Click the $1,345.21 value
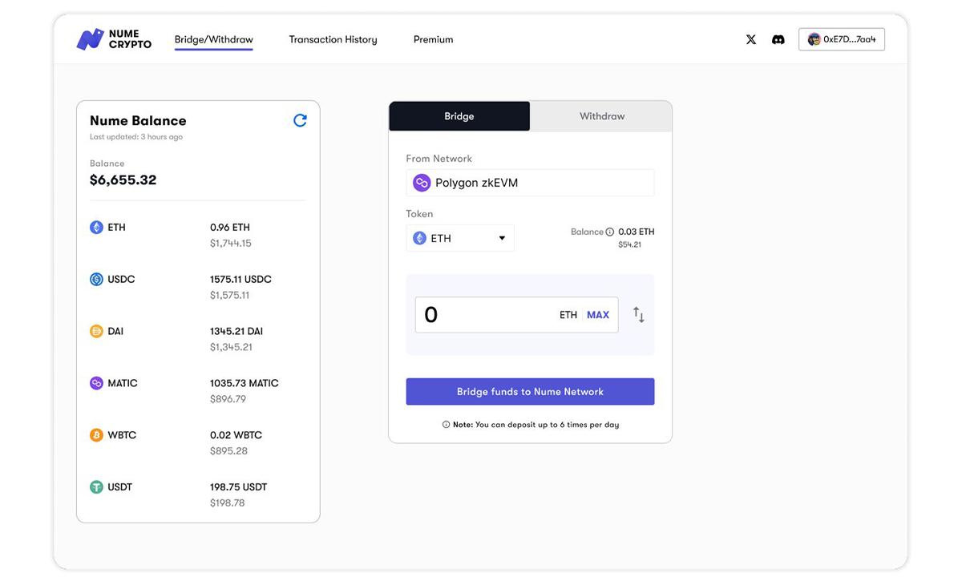 coord(231,348)
